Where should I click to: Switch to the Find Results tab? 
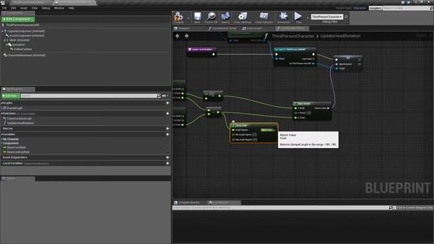[220, 203]
